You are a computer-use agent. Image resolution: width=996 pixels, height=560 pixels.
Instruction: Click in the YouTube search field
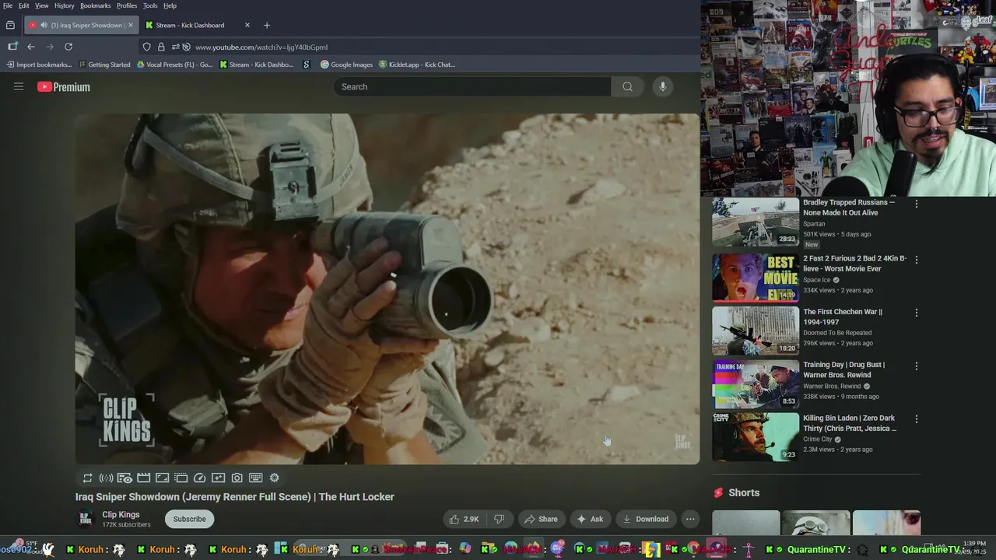[473, 87]
